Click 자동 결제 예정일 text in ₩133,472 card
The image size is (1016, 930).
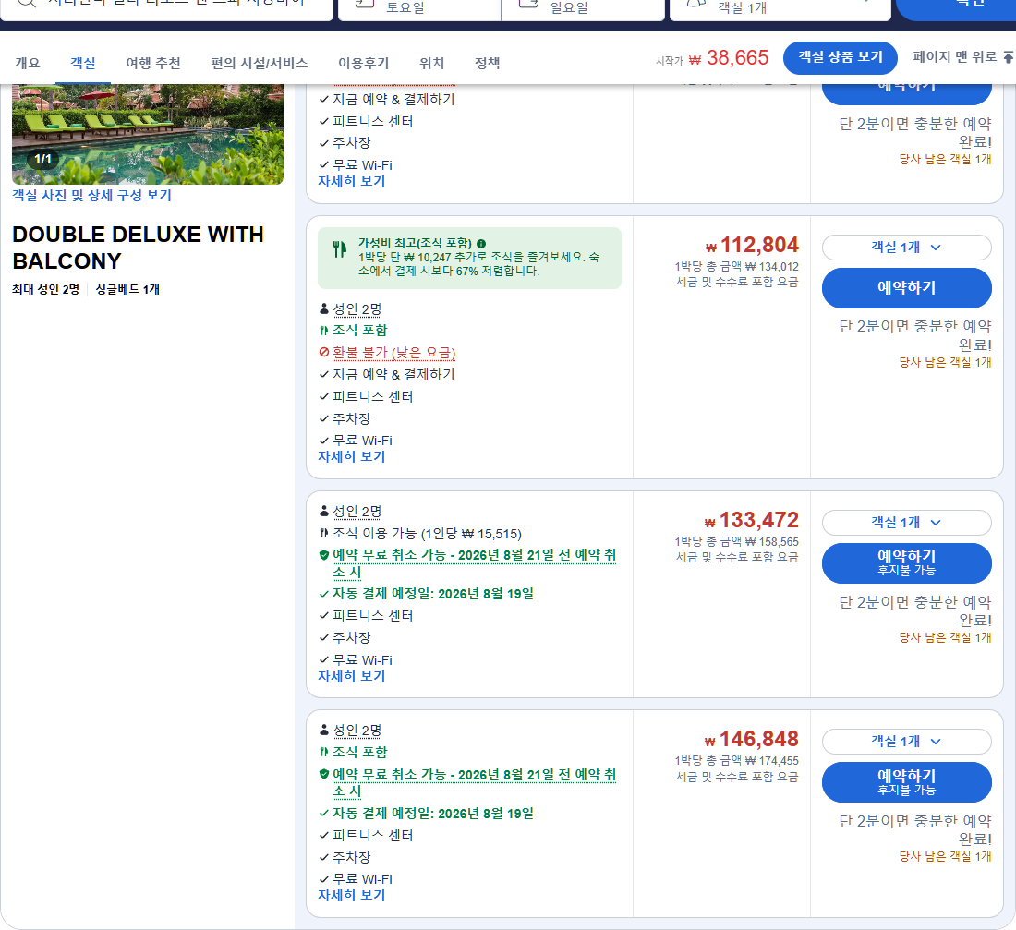pyautogui.click(x=433, y=594)
